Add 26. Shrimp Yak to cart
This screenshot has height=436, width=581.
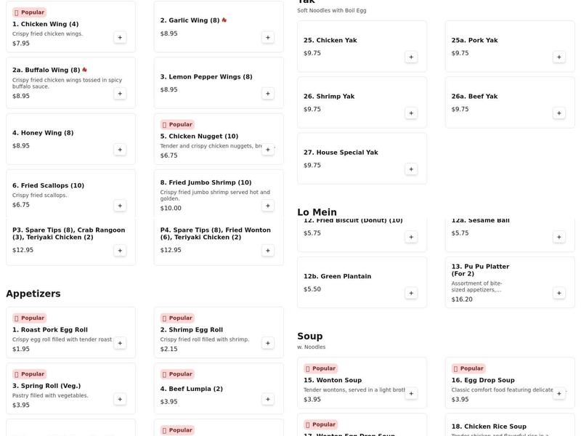click(411, 113)
